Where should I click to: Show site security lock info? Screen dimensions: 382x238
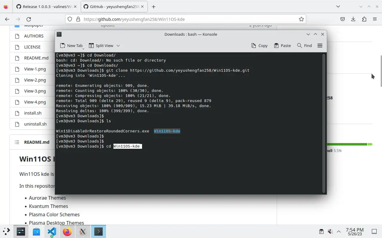pos(78,19)
